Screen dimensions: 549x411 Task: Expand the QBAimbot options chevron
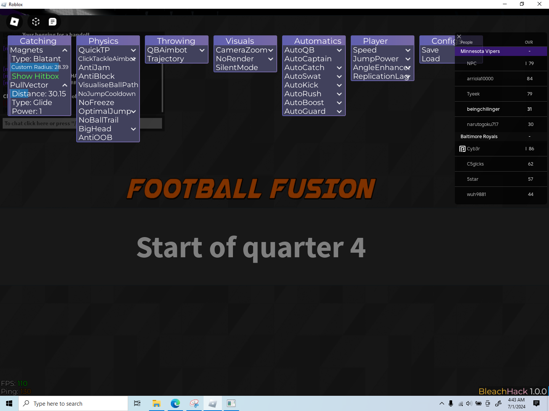pos(202,50)
